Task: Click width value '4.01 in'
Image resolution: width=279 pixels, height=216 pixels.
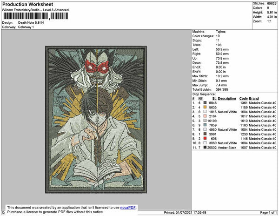Action: point(272,17)
